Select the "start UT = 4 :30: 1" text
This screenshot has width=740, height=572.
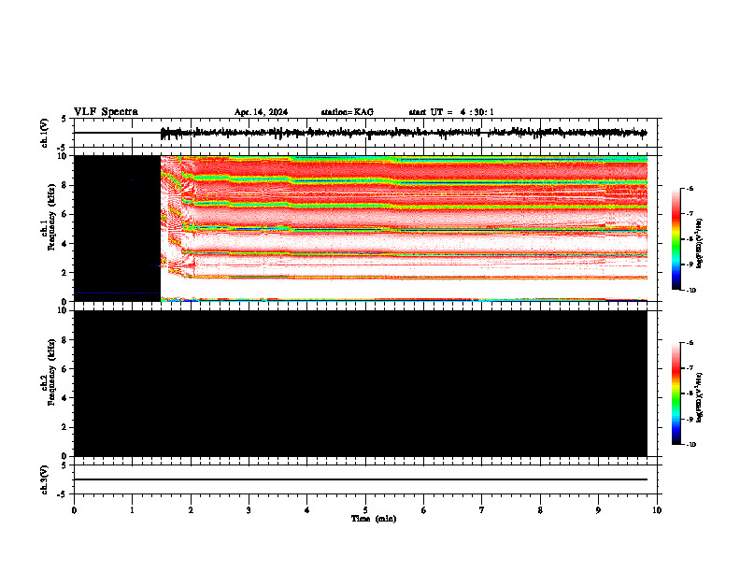[x=451, y=112]
